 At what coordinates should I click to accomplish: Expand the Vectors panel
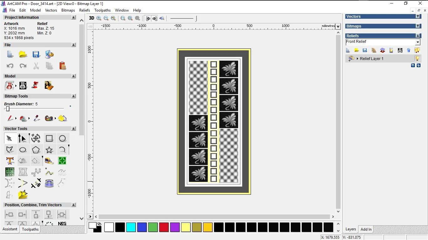point(418,17)
